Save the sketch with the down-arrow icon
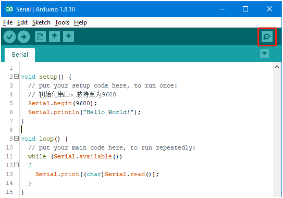Image resolution: width=283 pixels, height=198 pixels. click(68, 37)
